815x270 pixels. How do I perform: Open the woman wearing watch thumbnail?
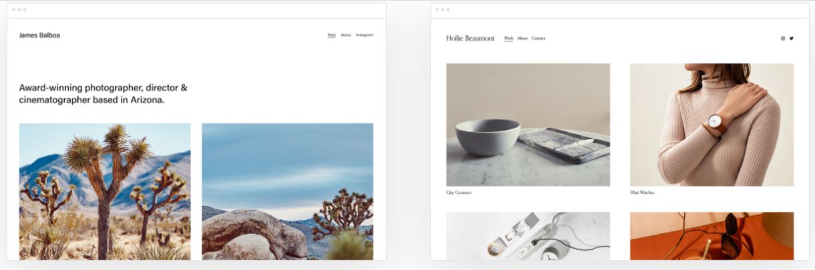[712, 125]
